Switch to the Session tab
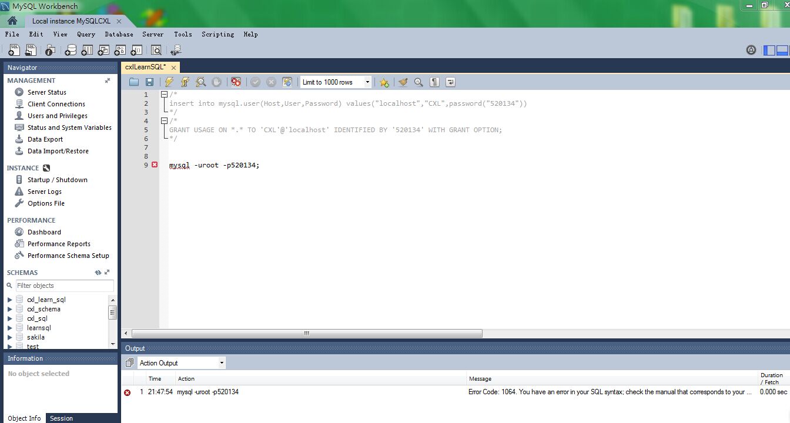Viewport: 790px width, 423px height. 61,418
